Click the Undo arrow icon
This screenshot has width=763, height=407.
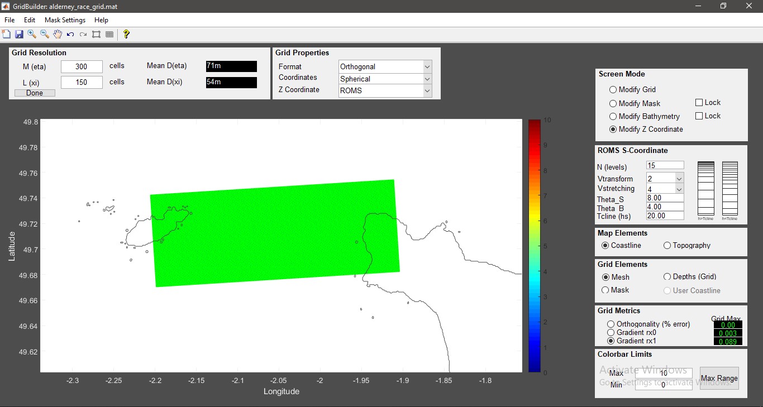click(70, 35)
